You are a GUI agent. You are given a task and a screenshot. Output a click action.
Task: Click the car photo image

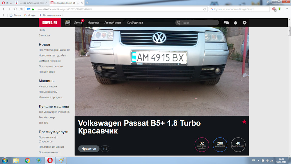pos(162,71)
